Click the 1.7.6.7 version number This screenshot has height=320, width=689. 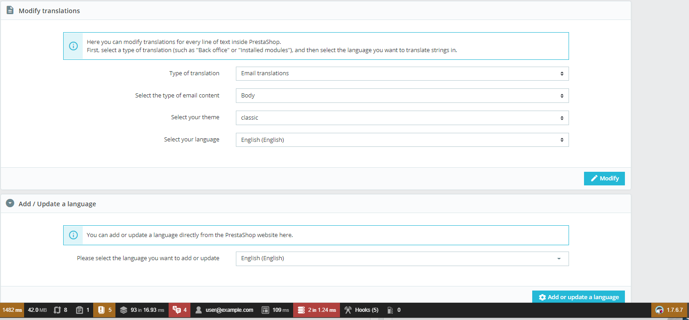click(x=675, y=310)
